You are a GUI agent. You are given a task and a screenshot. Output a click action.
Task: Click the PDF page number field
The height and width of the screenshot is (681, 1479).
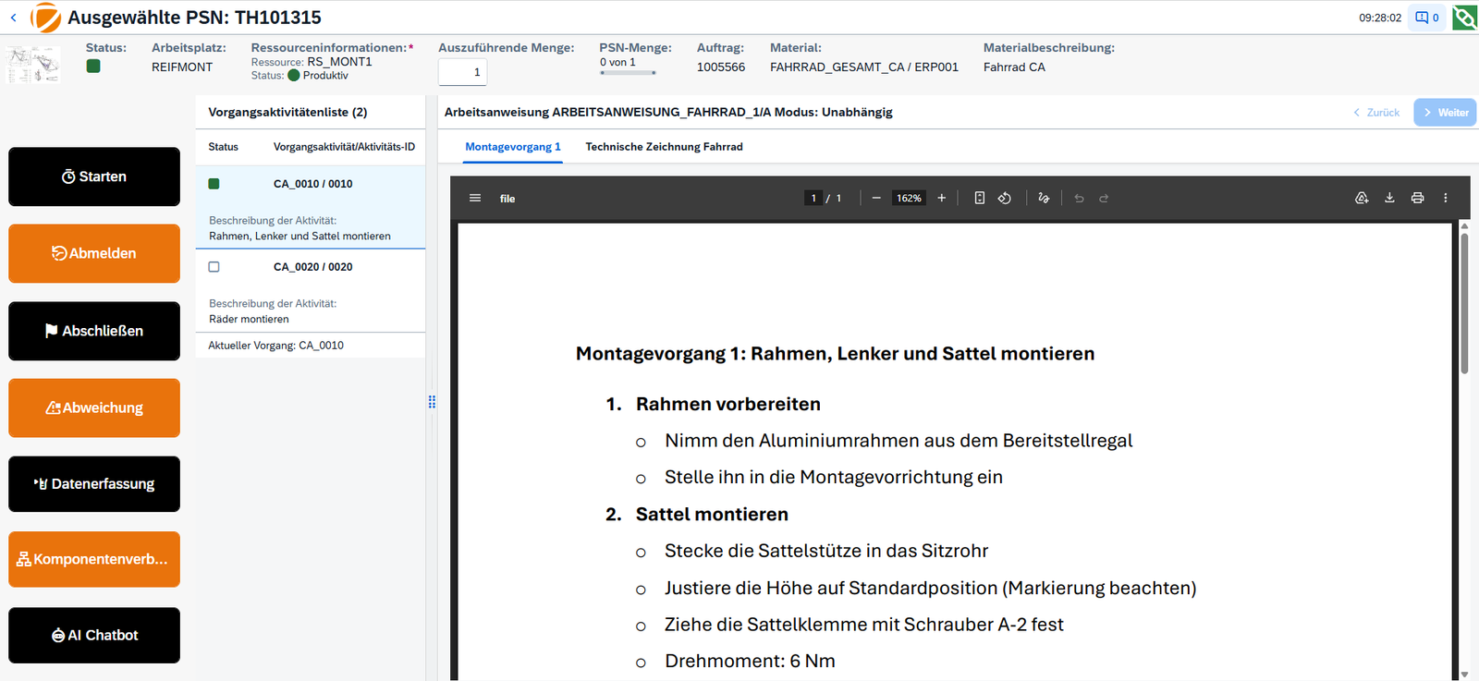point(813,198)
